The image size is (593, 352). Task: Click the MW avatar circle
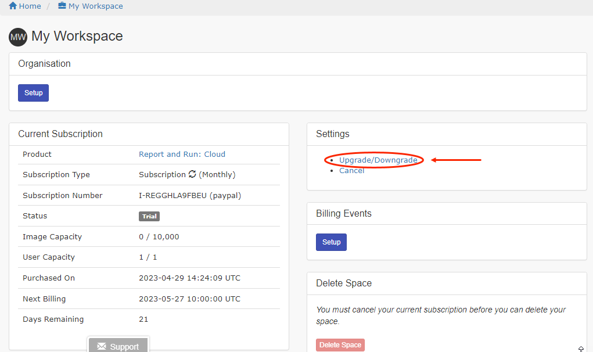click(x=18, y=37)
